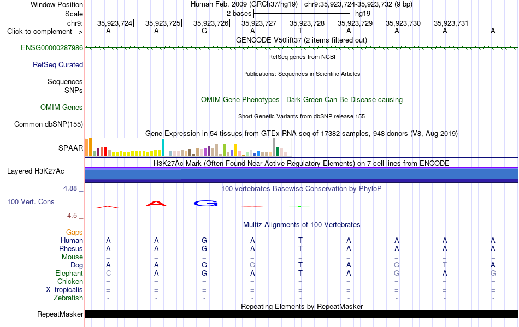Image resolution: width=519 pixels, height=327 pixels.
Task: Open the Layered H3K27Ac track label
Action: coord(36,171)
